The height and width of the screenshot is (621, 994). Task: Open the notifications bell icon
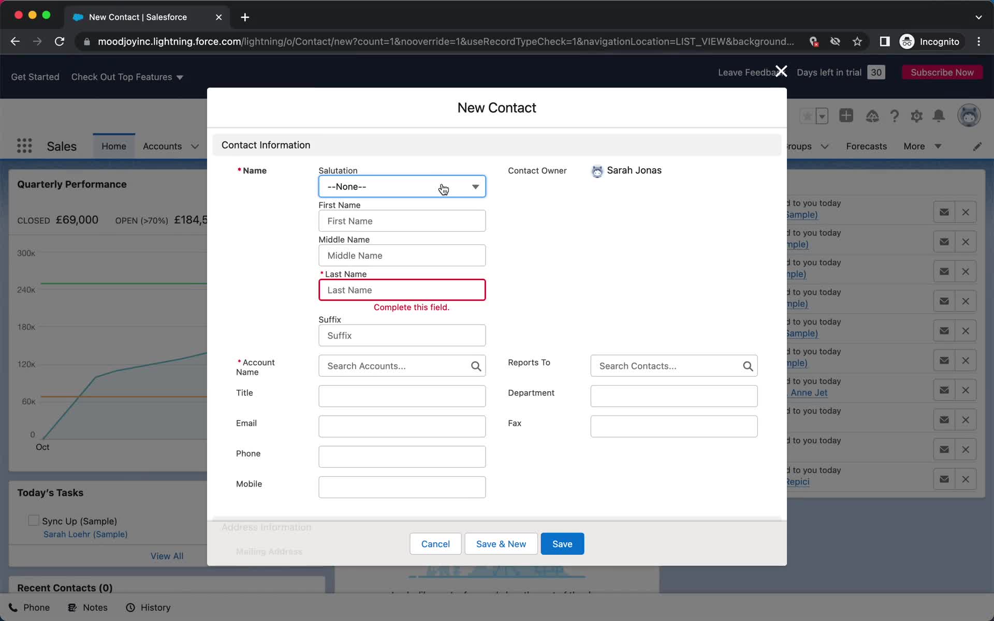939,116
